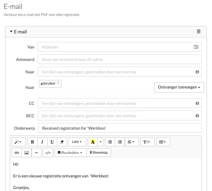Remove the gebruiker recipient tag
Viewport: 212px width, 191px height.
coord(58,83)
